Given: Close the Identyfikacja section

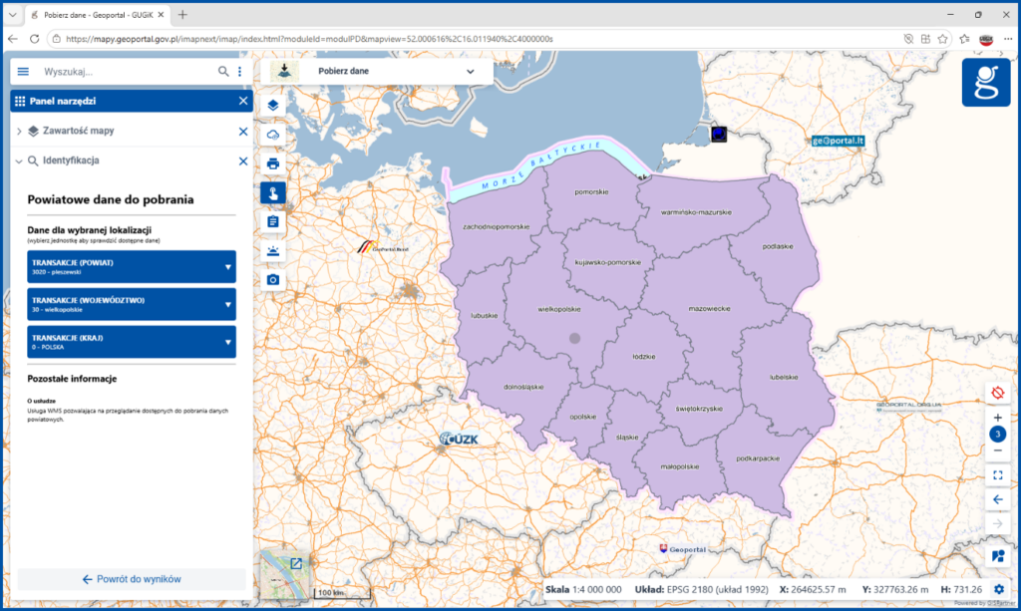Looking at the screenshot, I should click(243, 160).
